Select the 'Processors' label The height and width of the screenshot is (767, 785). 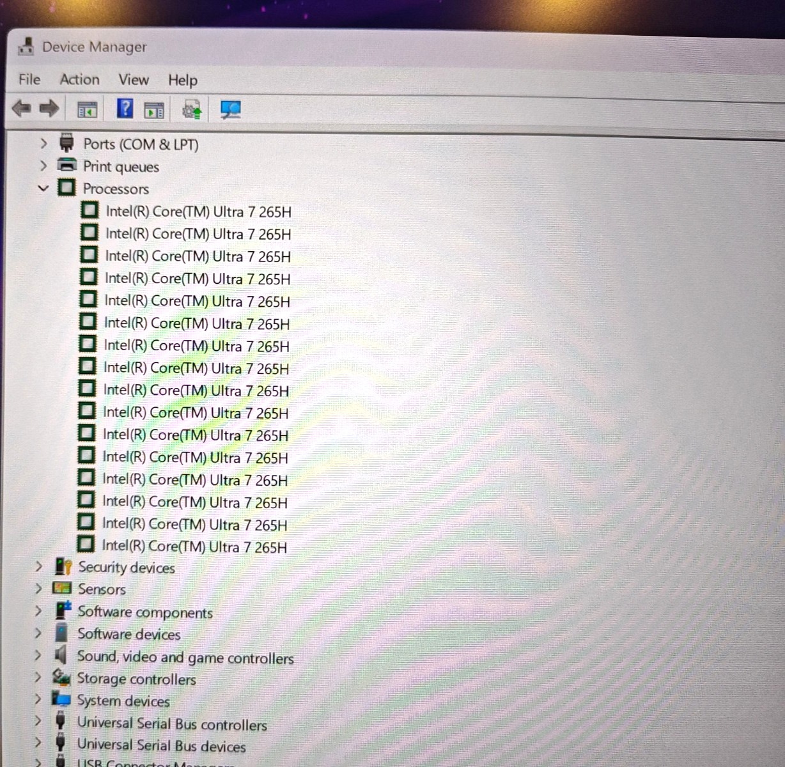(116, 189)
